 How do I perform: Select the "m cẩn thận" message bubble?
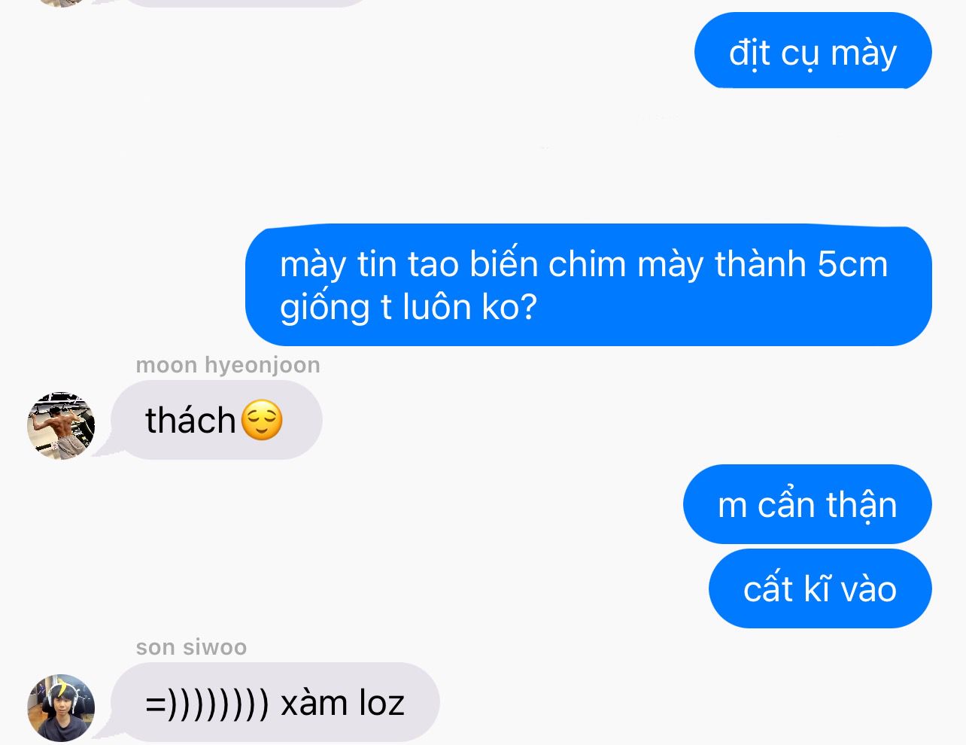(x=807, y=504)
